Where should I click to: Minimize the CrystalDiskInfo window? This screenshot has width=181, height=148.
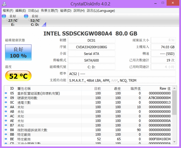click(x=156, y=3)
